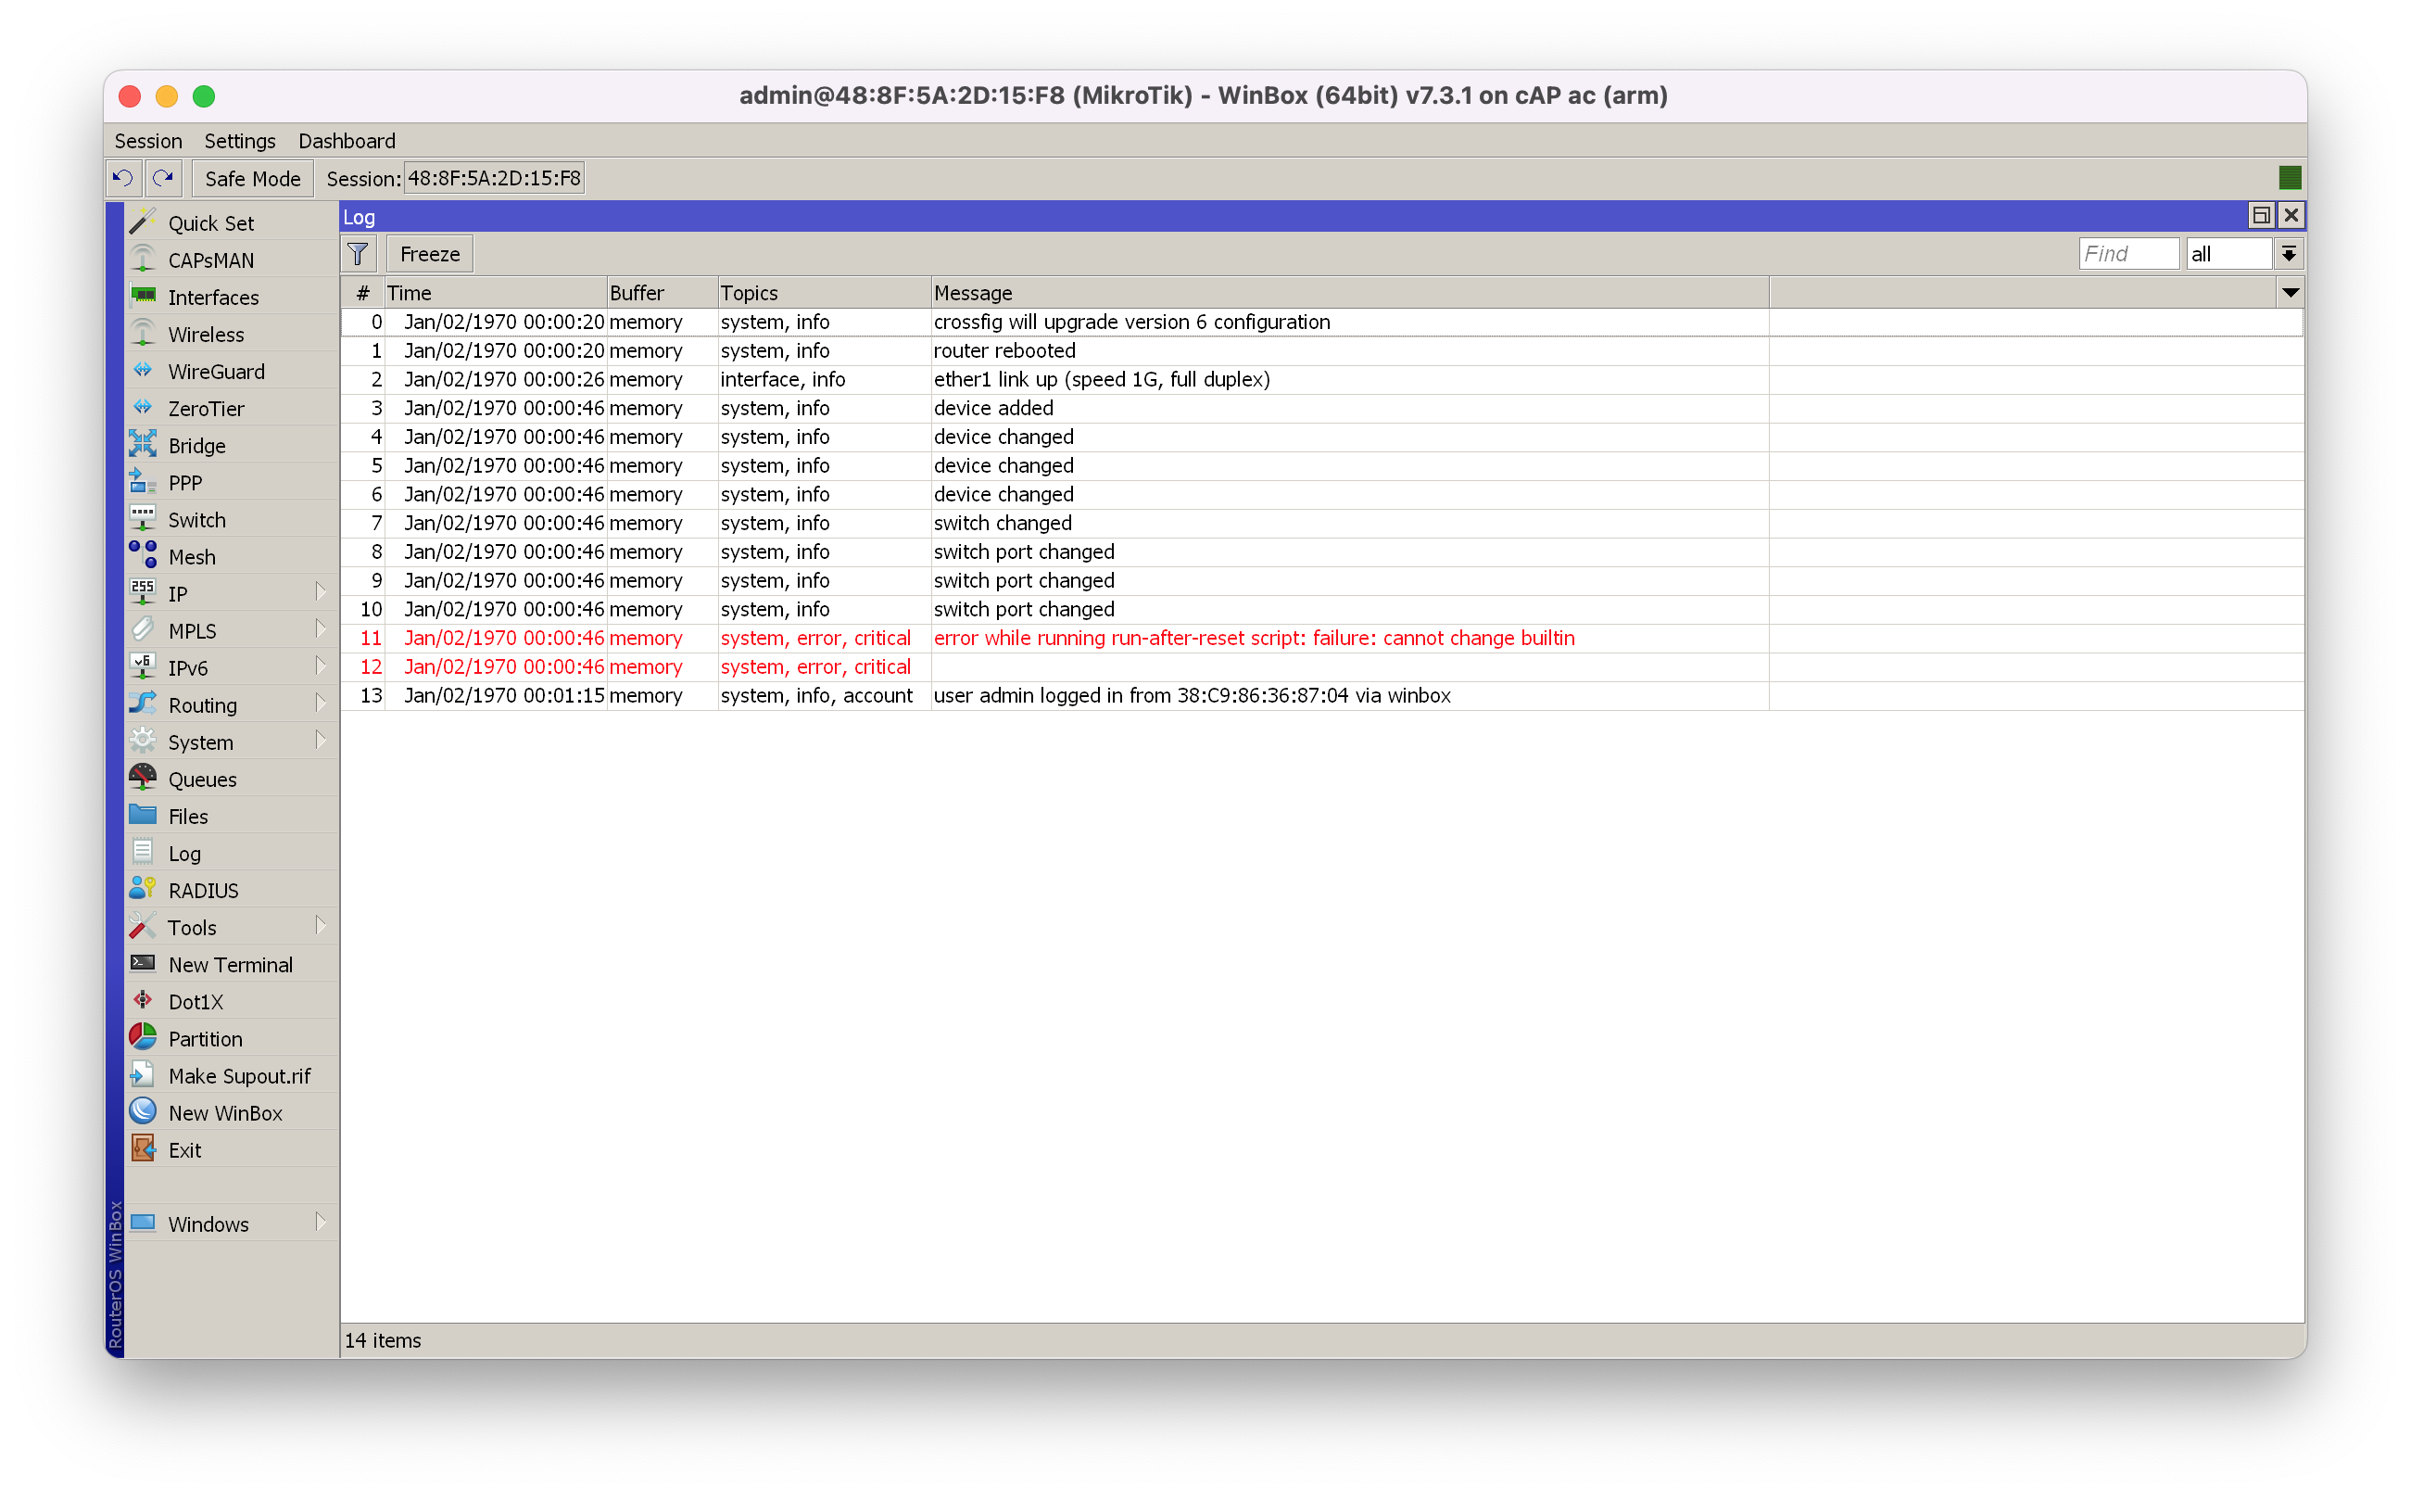Expand the Routing submenu
2411x1496 pixels.
pyautogui.click(x=321, y=704)
